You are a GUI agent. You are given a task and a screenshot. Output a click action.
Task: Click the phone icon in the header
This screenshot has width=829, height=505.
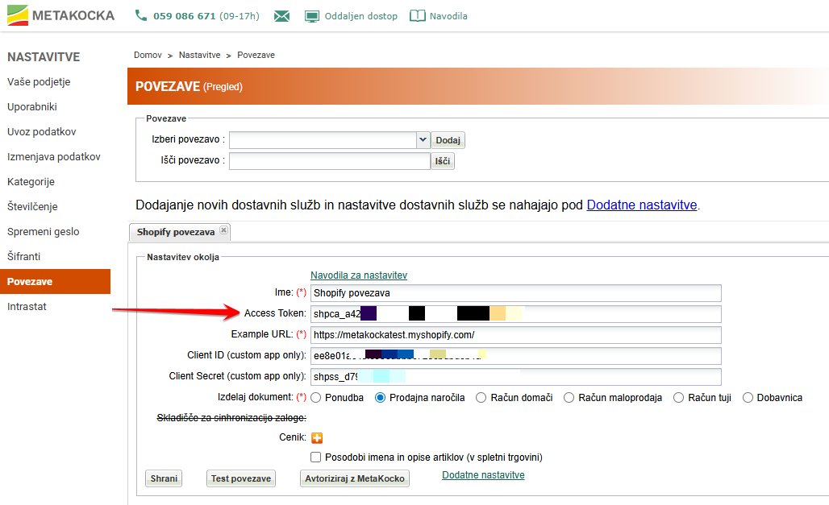(x=140, y=15)
